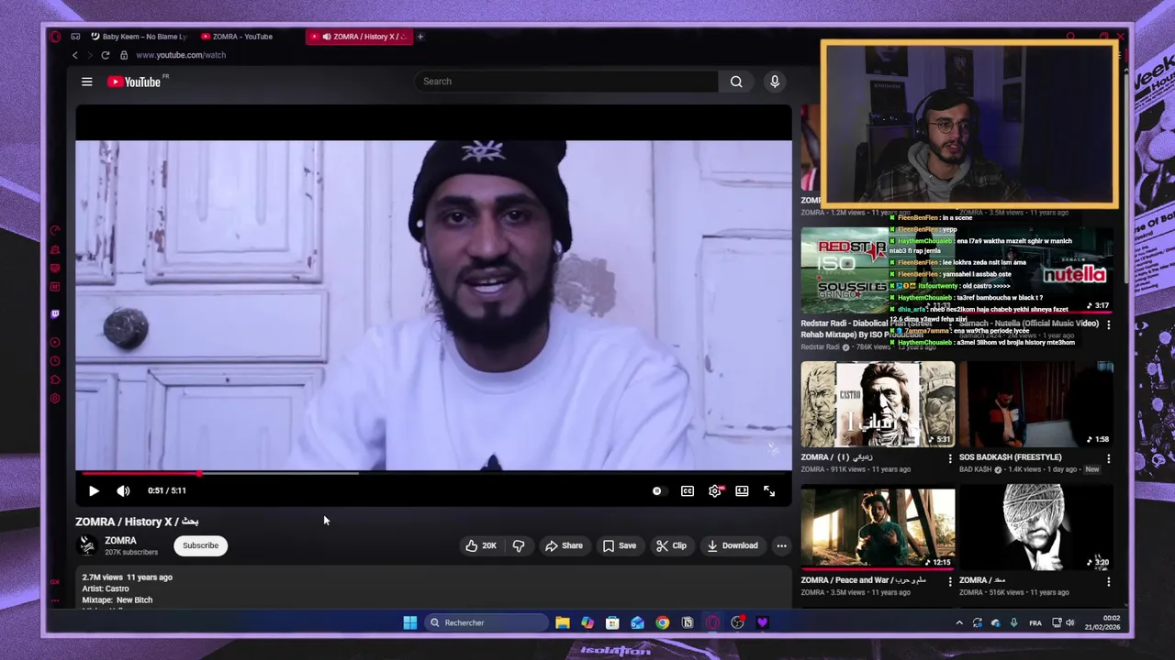Open the Windows Start menu
1175x660 pixels.
click(x=409, y=623)
